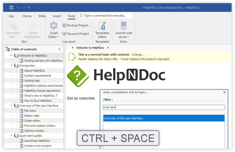
Task: Collapse the 'Quick start guides' node
Action: pos(11,136)
